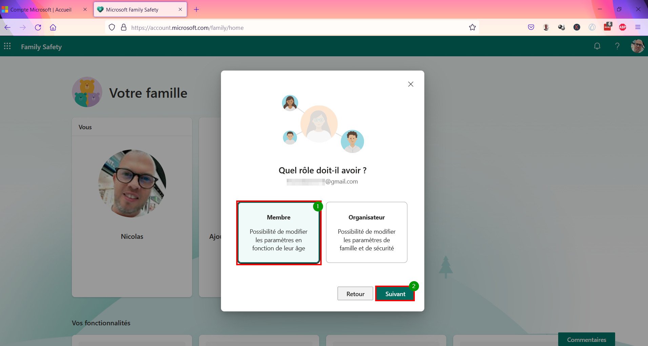This screenshot has width=648, height=346.
Task: Switch to the Compte Microsoft | Accueil tab
Action: [41, 9]
